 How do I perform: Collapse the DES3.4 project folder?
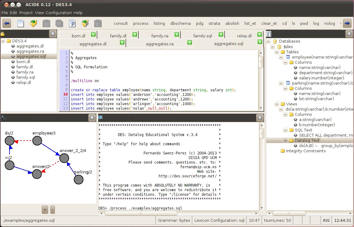[3, 41]
